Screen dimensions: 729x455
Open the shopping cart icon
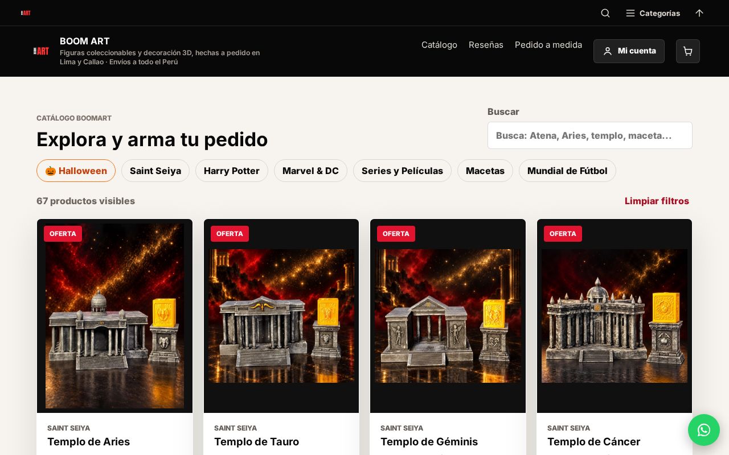(688, 51)
